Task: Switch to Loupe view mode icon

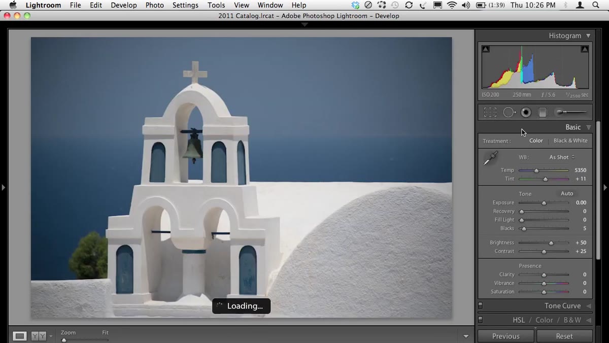Action: (x=20, y=336)
